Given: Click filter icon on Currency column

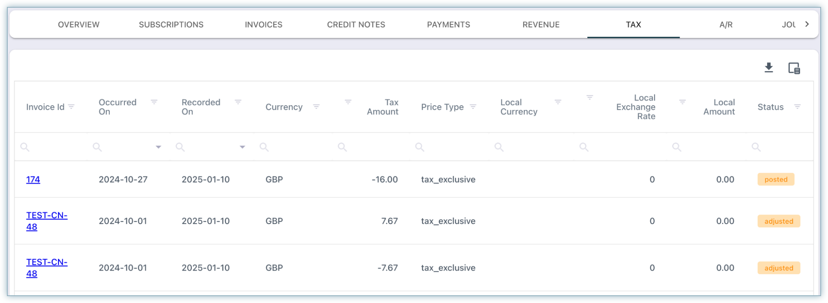Looking at the screenshot, I should [x=316, y=107].
